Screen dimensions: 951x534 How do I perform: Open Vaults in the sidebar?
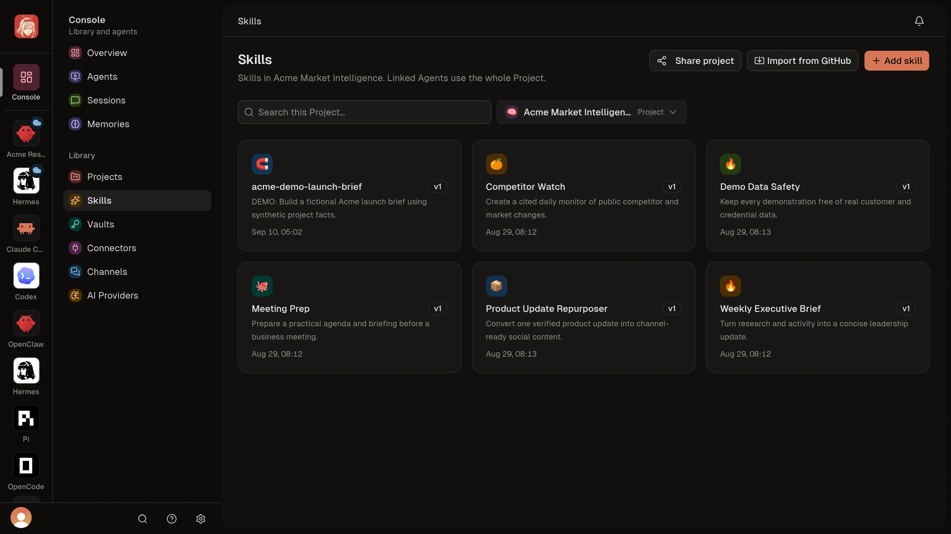[x=137, y=224]
